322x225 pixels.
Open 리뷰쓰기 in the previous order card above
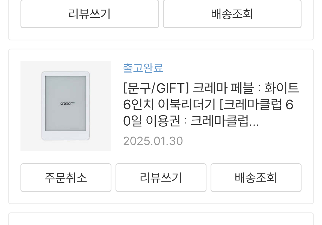(x=90, y=14)
